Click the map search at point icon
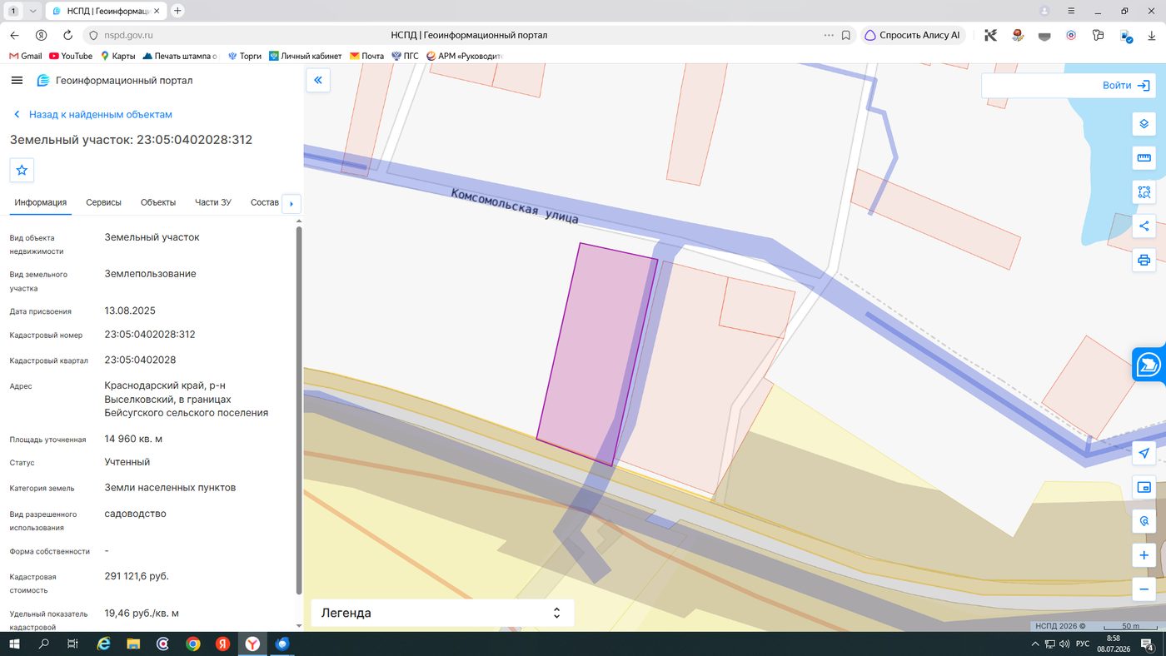The width and height of the screenshot is (1166, 656). click(x=1144, y=521)
